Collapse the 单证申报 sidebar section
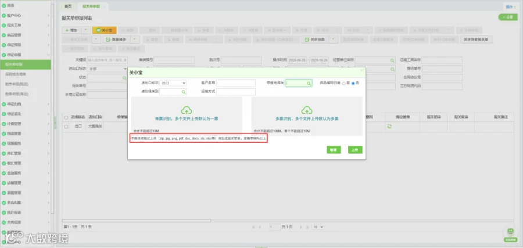The height and width of the screenshot is (248, 523). click(48, 55)
